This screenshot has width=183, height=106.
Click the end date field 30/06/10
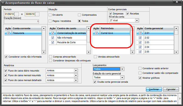point(30,14)
